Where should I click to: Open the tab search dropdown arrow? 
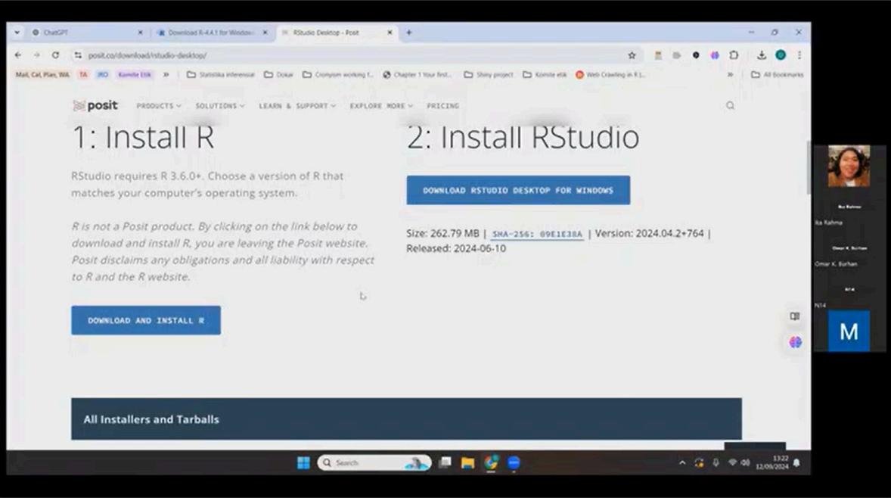pyautogui.click(x=17, y=33)
